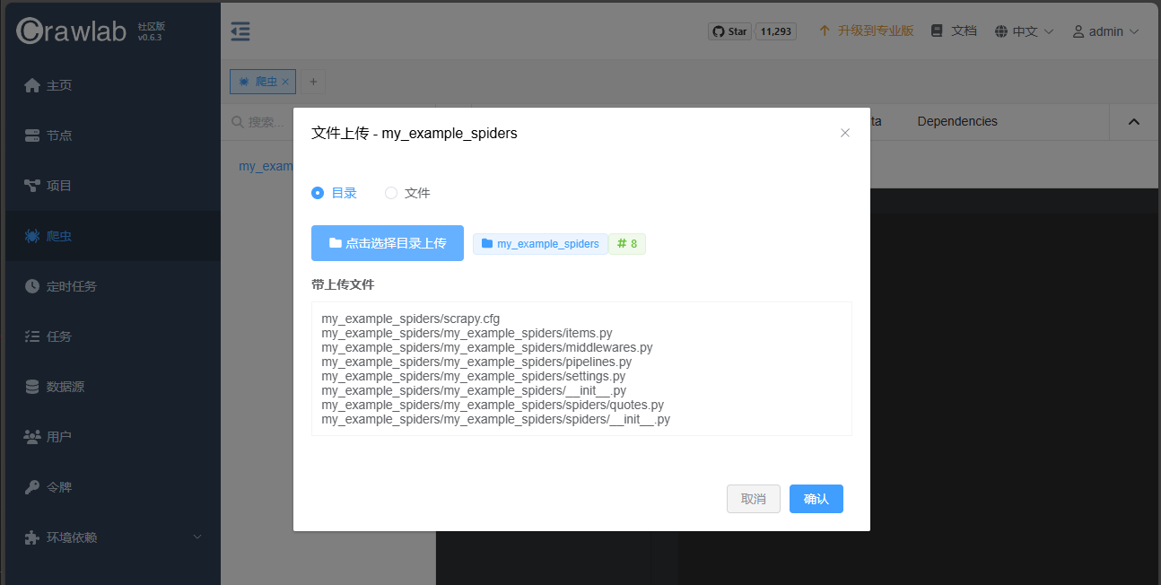This screenshot has width=1161, height=585.
Task: Click the my_example_spiders folder tag
Action: click(540, 244)
